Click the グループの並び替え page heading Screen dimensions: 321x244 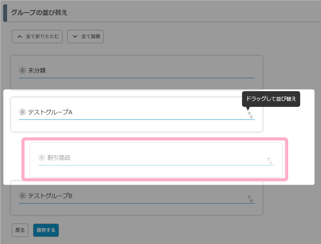[39, 13]
